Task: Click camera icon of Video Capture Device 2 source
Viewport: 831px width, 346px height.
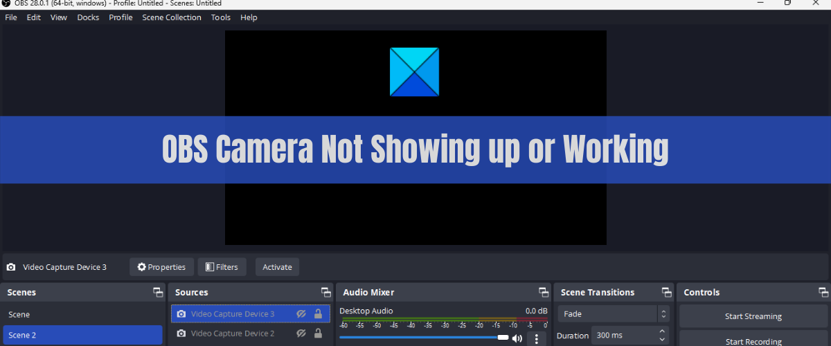Action: 181,334
